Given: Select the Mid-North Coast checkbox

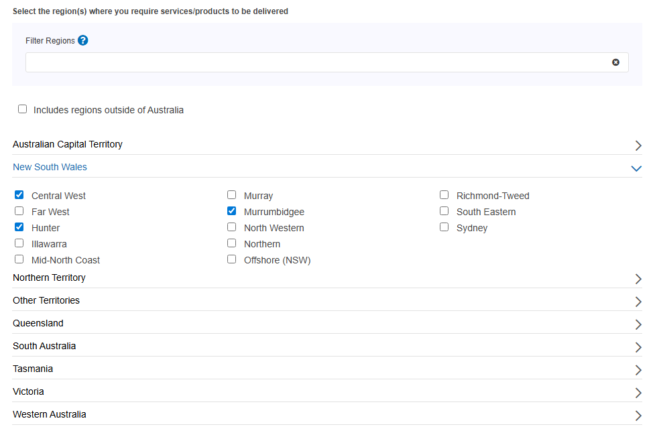Looking at the screenshot, I should coord(19,259).
